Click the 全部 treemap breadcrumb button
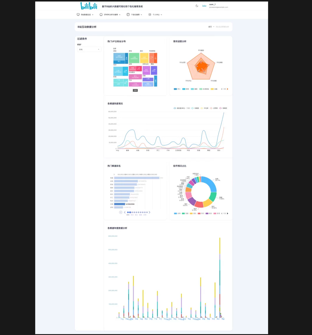 tap(135, 90)
